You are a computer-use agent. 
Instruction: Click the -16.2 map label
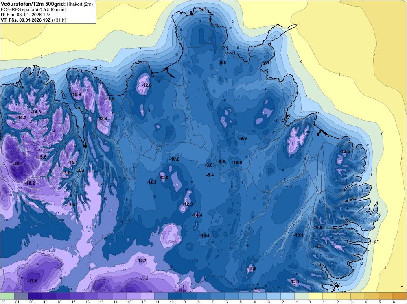click(30, 183)
